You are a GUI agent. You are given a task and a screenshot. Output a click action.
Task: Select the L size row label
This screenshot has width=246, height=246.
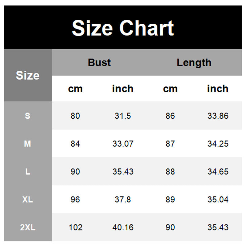[28, 172]
